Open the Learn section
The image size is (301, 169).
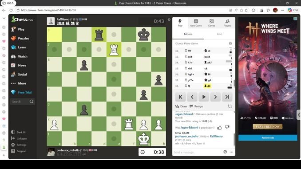(19, 47)
